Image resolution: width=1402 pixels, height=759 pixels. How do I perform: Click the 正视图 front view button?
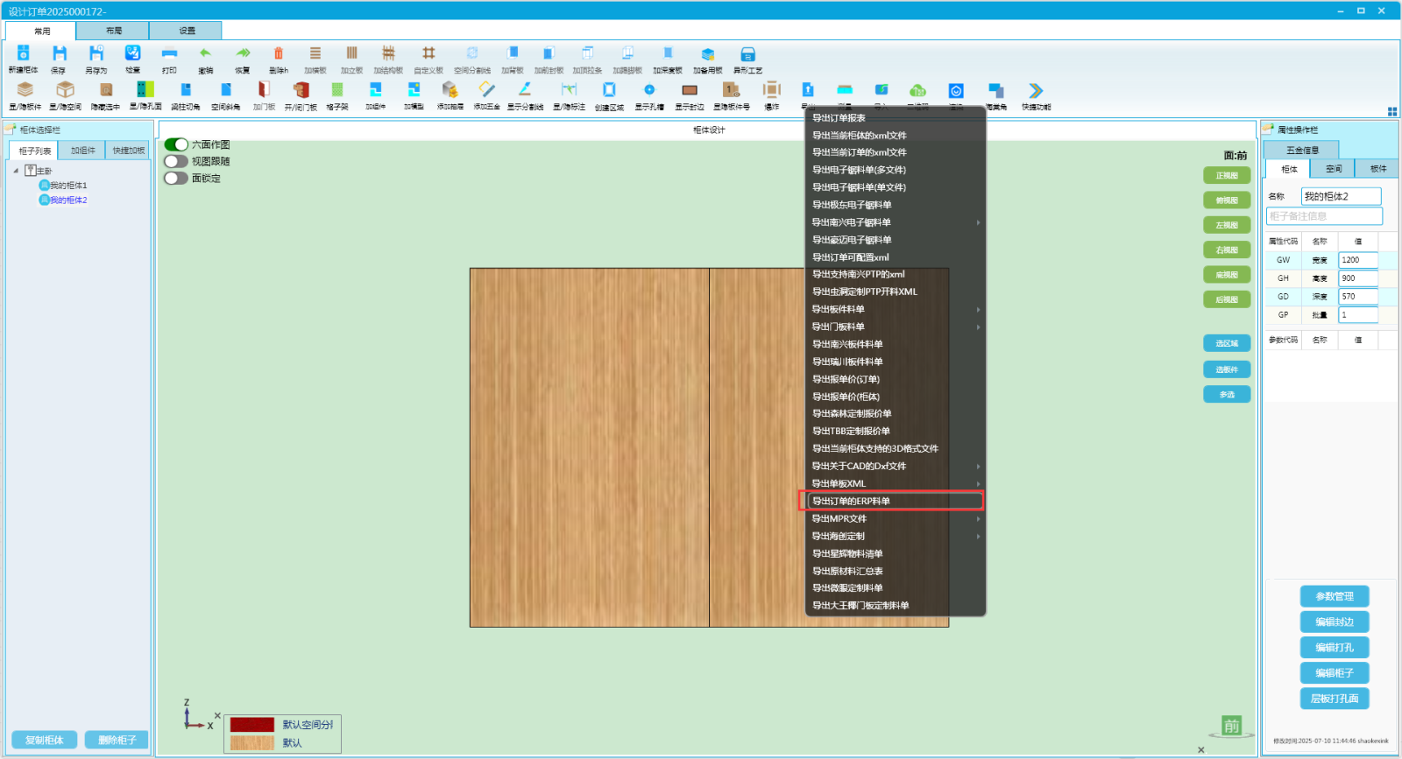coord(1227,176)
